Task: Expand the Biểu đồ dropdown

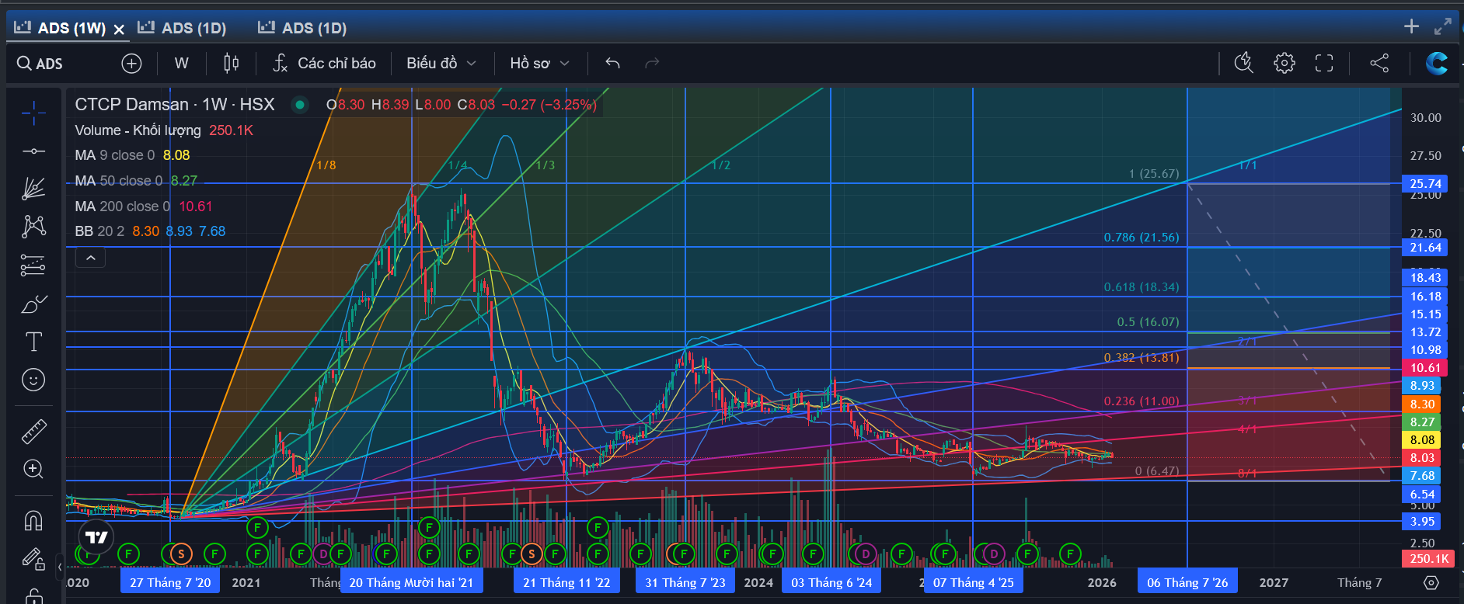Action: tap(441, 64)
